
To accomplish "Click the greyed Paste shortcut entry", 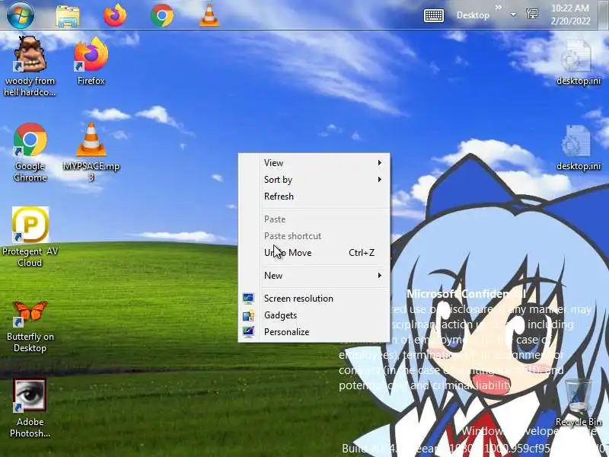I will tap(314, 236).
